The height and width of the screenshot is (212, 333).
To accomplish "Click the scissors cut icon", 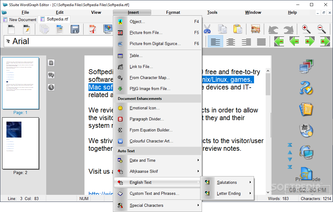I will click(x=207, y=29).
